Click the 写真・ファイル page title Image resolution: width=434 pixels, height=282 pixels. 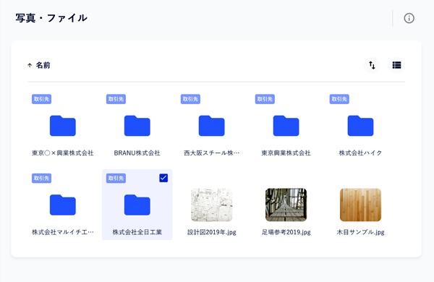[x=51, y=18]
